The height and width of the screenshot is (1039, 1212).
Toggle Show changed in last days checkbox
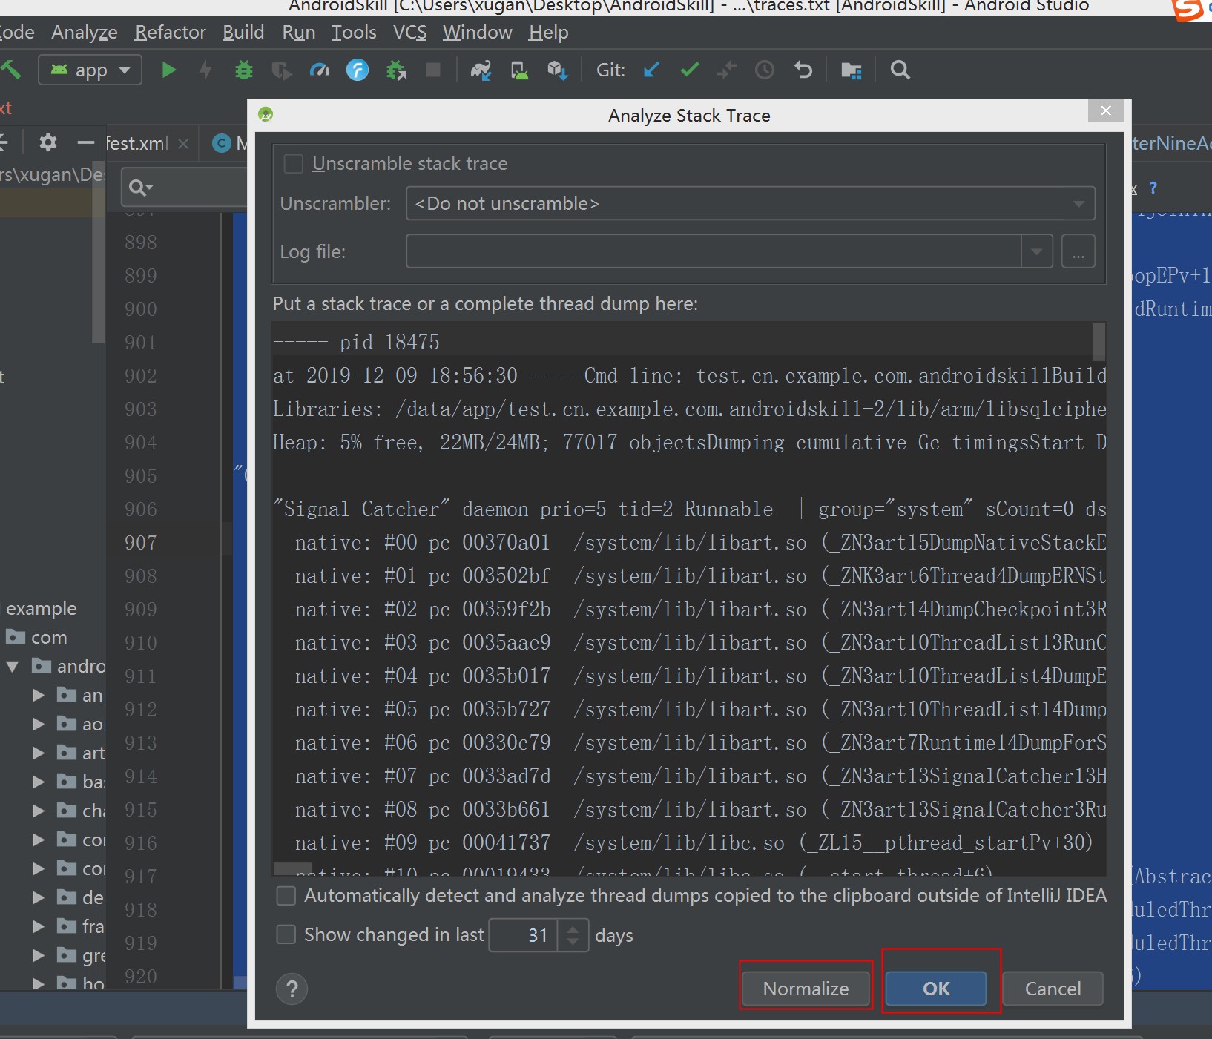(x=286, y=934)
